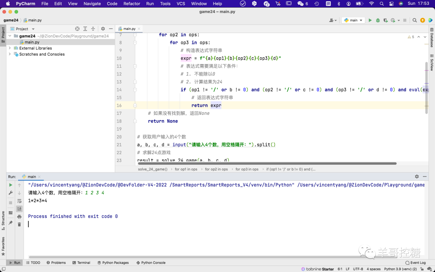The width and height of the screenshot is (435, 272).
Task: Click the down-stack-trace arrow in Run panel
Action: 19,193
